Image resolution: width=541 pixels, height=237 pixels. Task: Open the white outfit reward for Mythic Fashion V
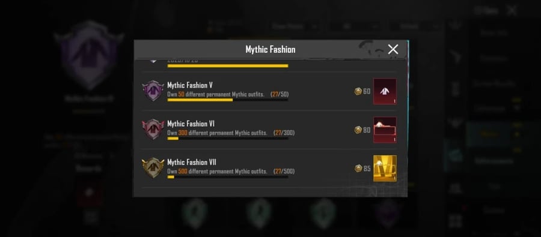point(385,91)
